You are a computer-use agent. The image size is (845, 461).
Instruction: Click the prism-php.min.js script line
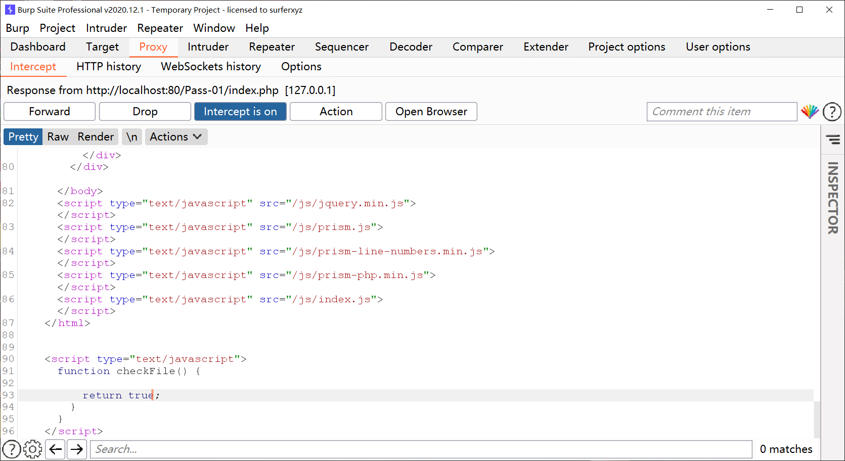tap(246, 275)
